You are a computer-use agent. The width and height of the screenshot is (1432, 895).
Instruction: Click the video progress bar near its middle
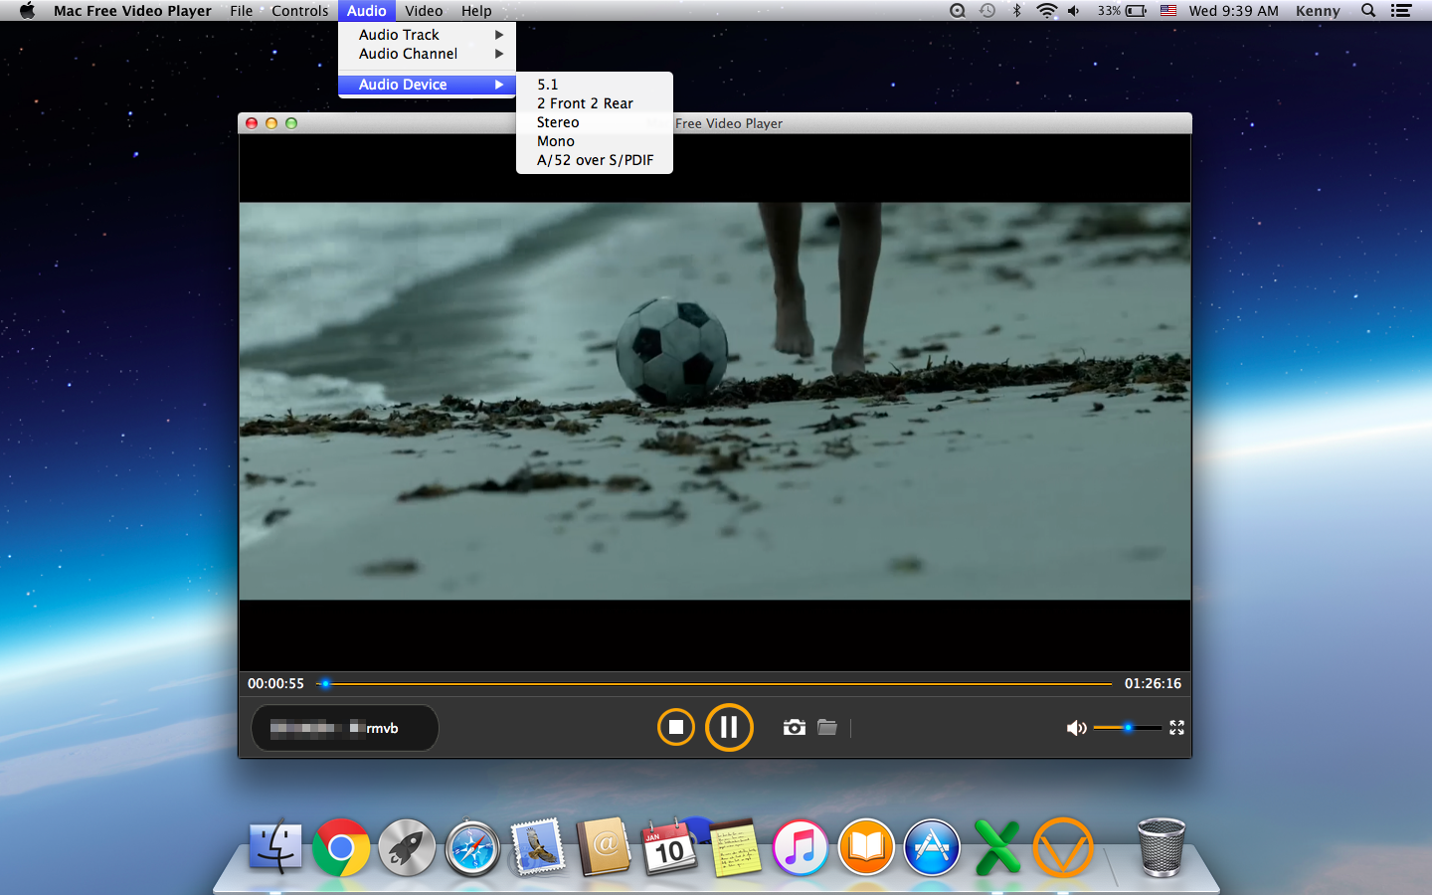click(715, 683)
